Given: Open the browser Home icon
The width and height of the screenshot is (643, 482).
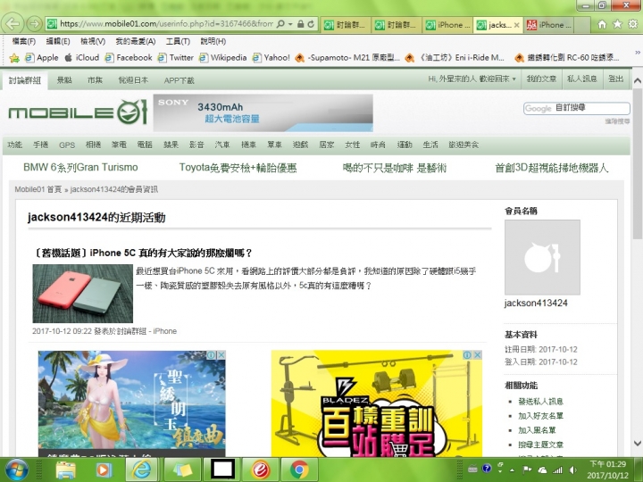Looking at the screenshot, I should click(x=602, y=25).
